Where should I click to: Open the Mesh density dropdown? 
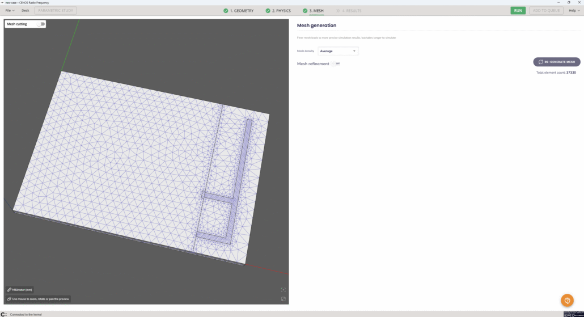click(338, 51)
